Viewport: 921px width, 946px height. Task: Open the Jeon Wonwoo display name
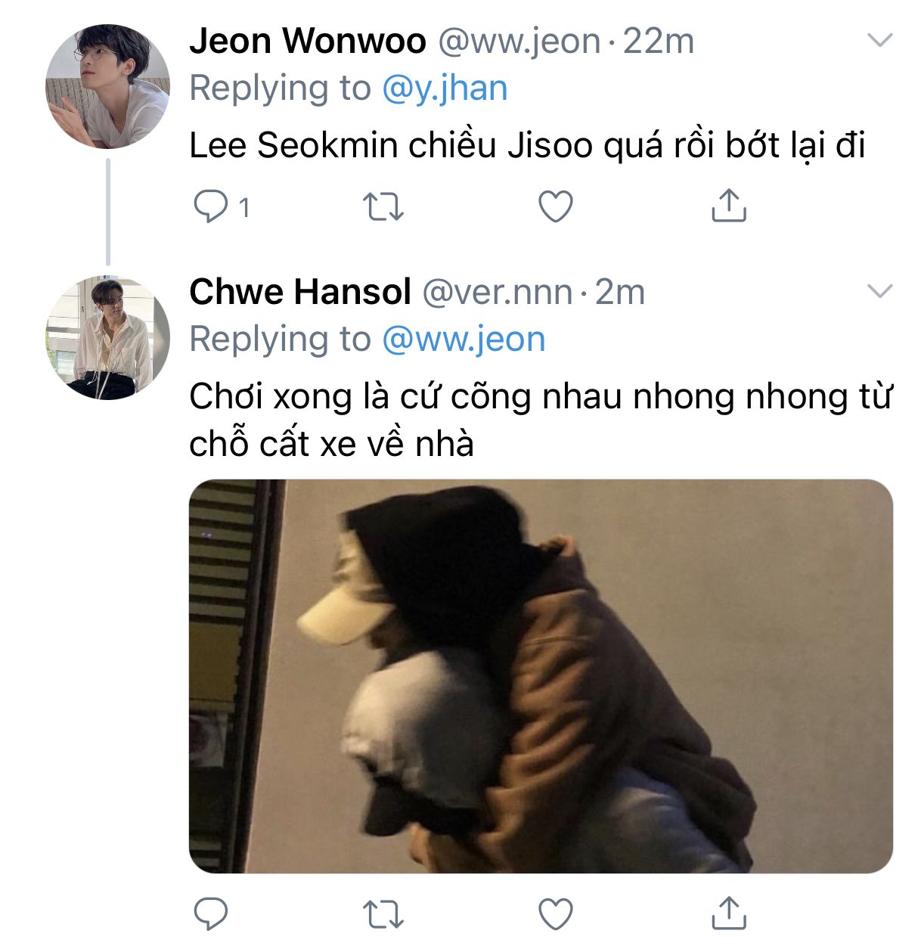pyautogui.click(x=308, y=41)
